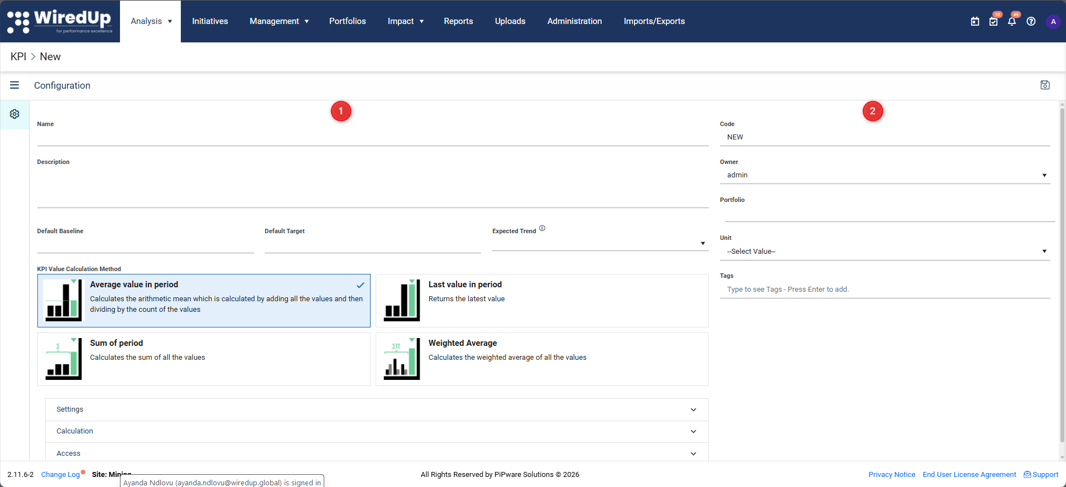Click the Code field containing NEW
The width and height of the screenshot is (1066, 487).
point(885,137)
